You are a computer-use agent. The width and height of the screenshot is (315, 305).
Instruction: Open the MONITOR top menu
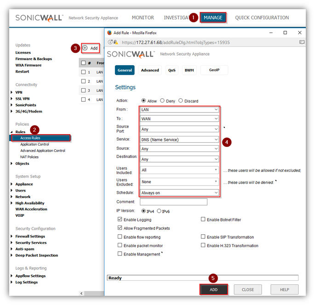tap(143, 17)
